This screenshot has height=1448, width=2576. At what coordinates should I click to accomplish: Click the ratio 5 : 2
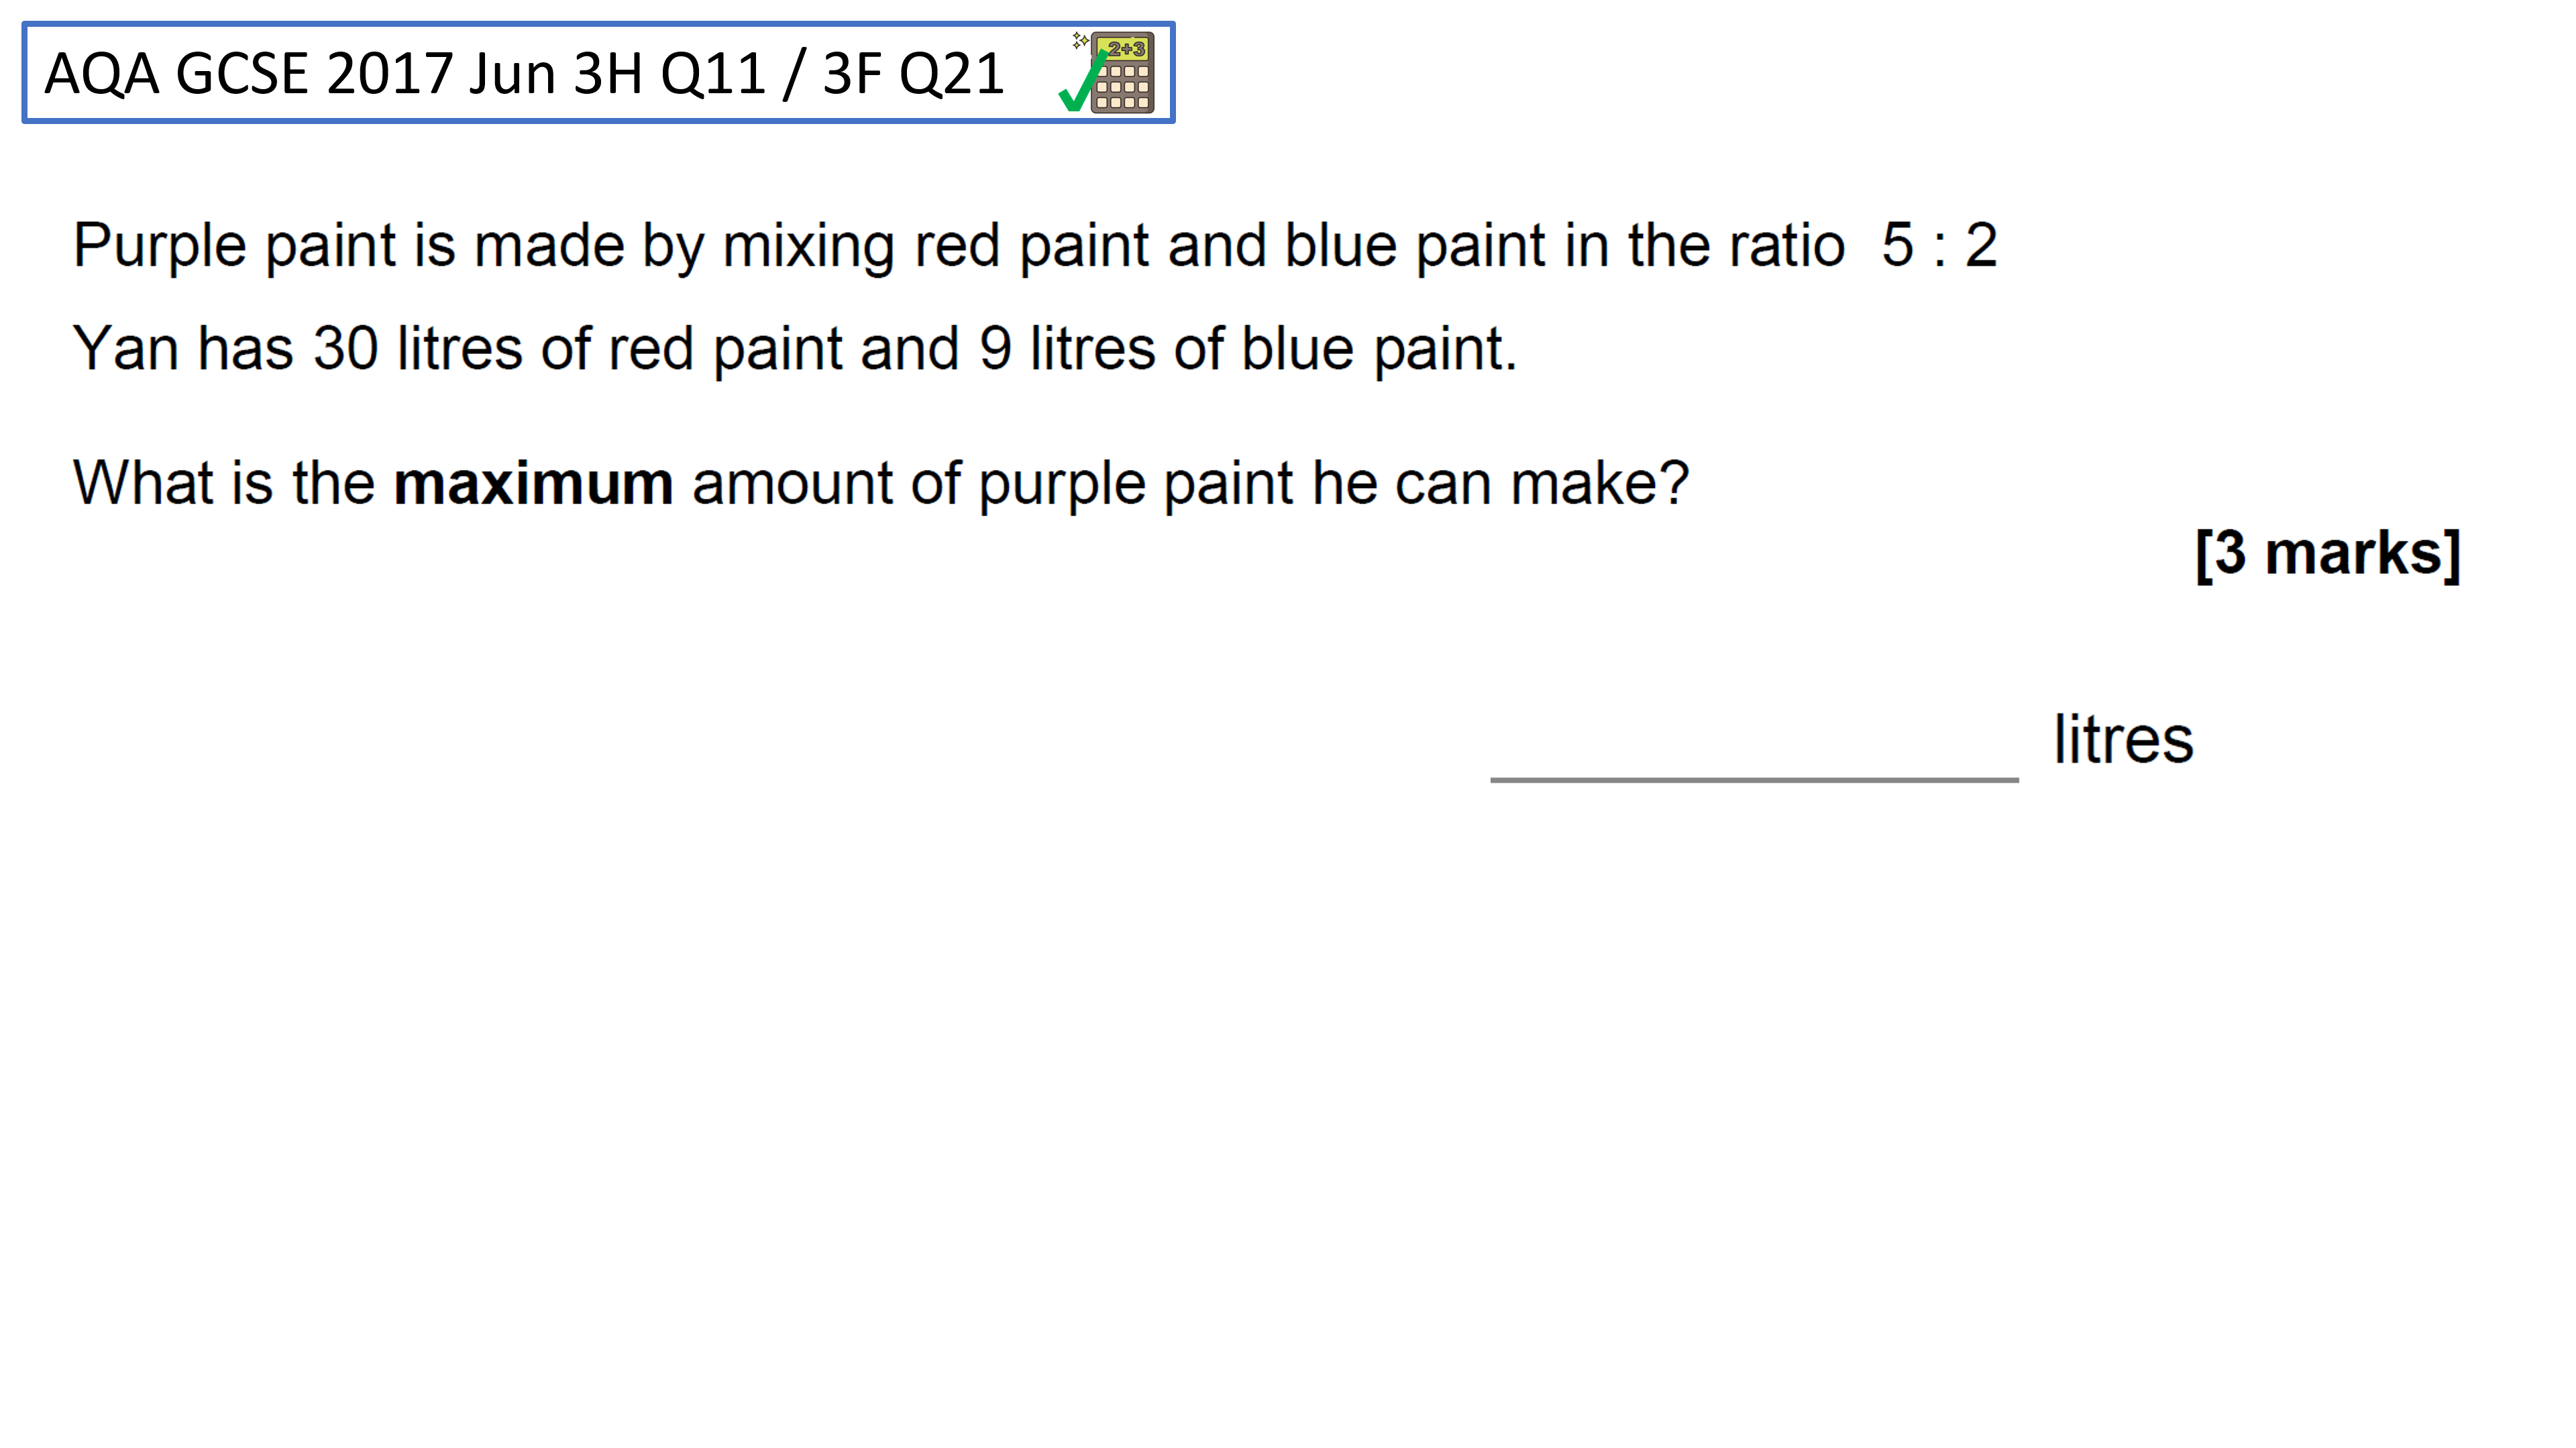1939,246
